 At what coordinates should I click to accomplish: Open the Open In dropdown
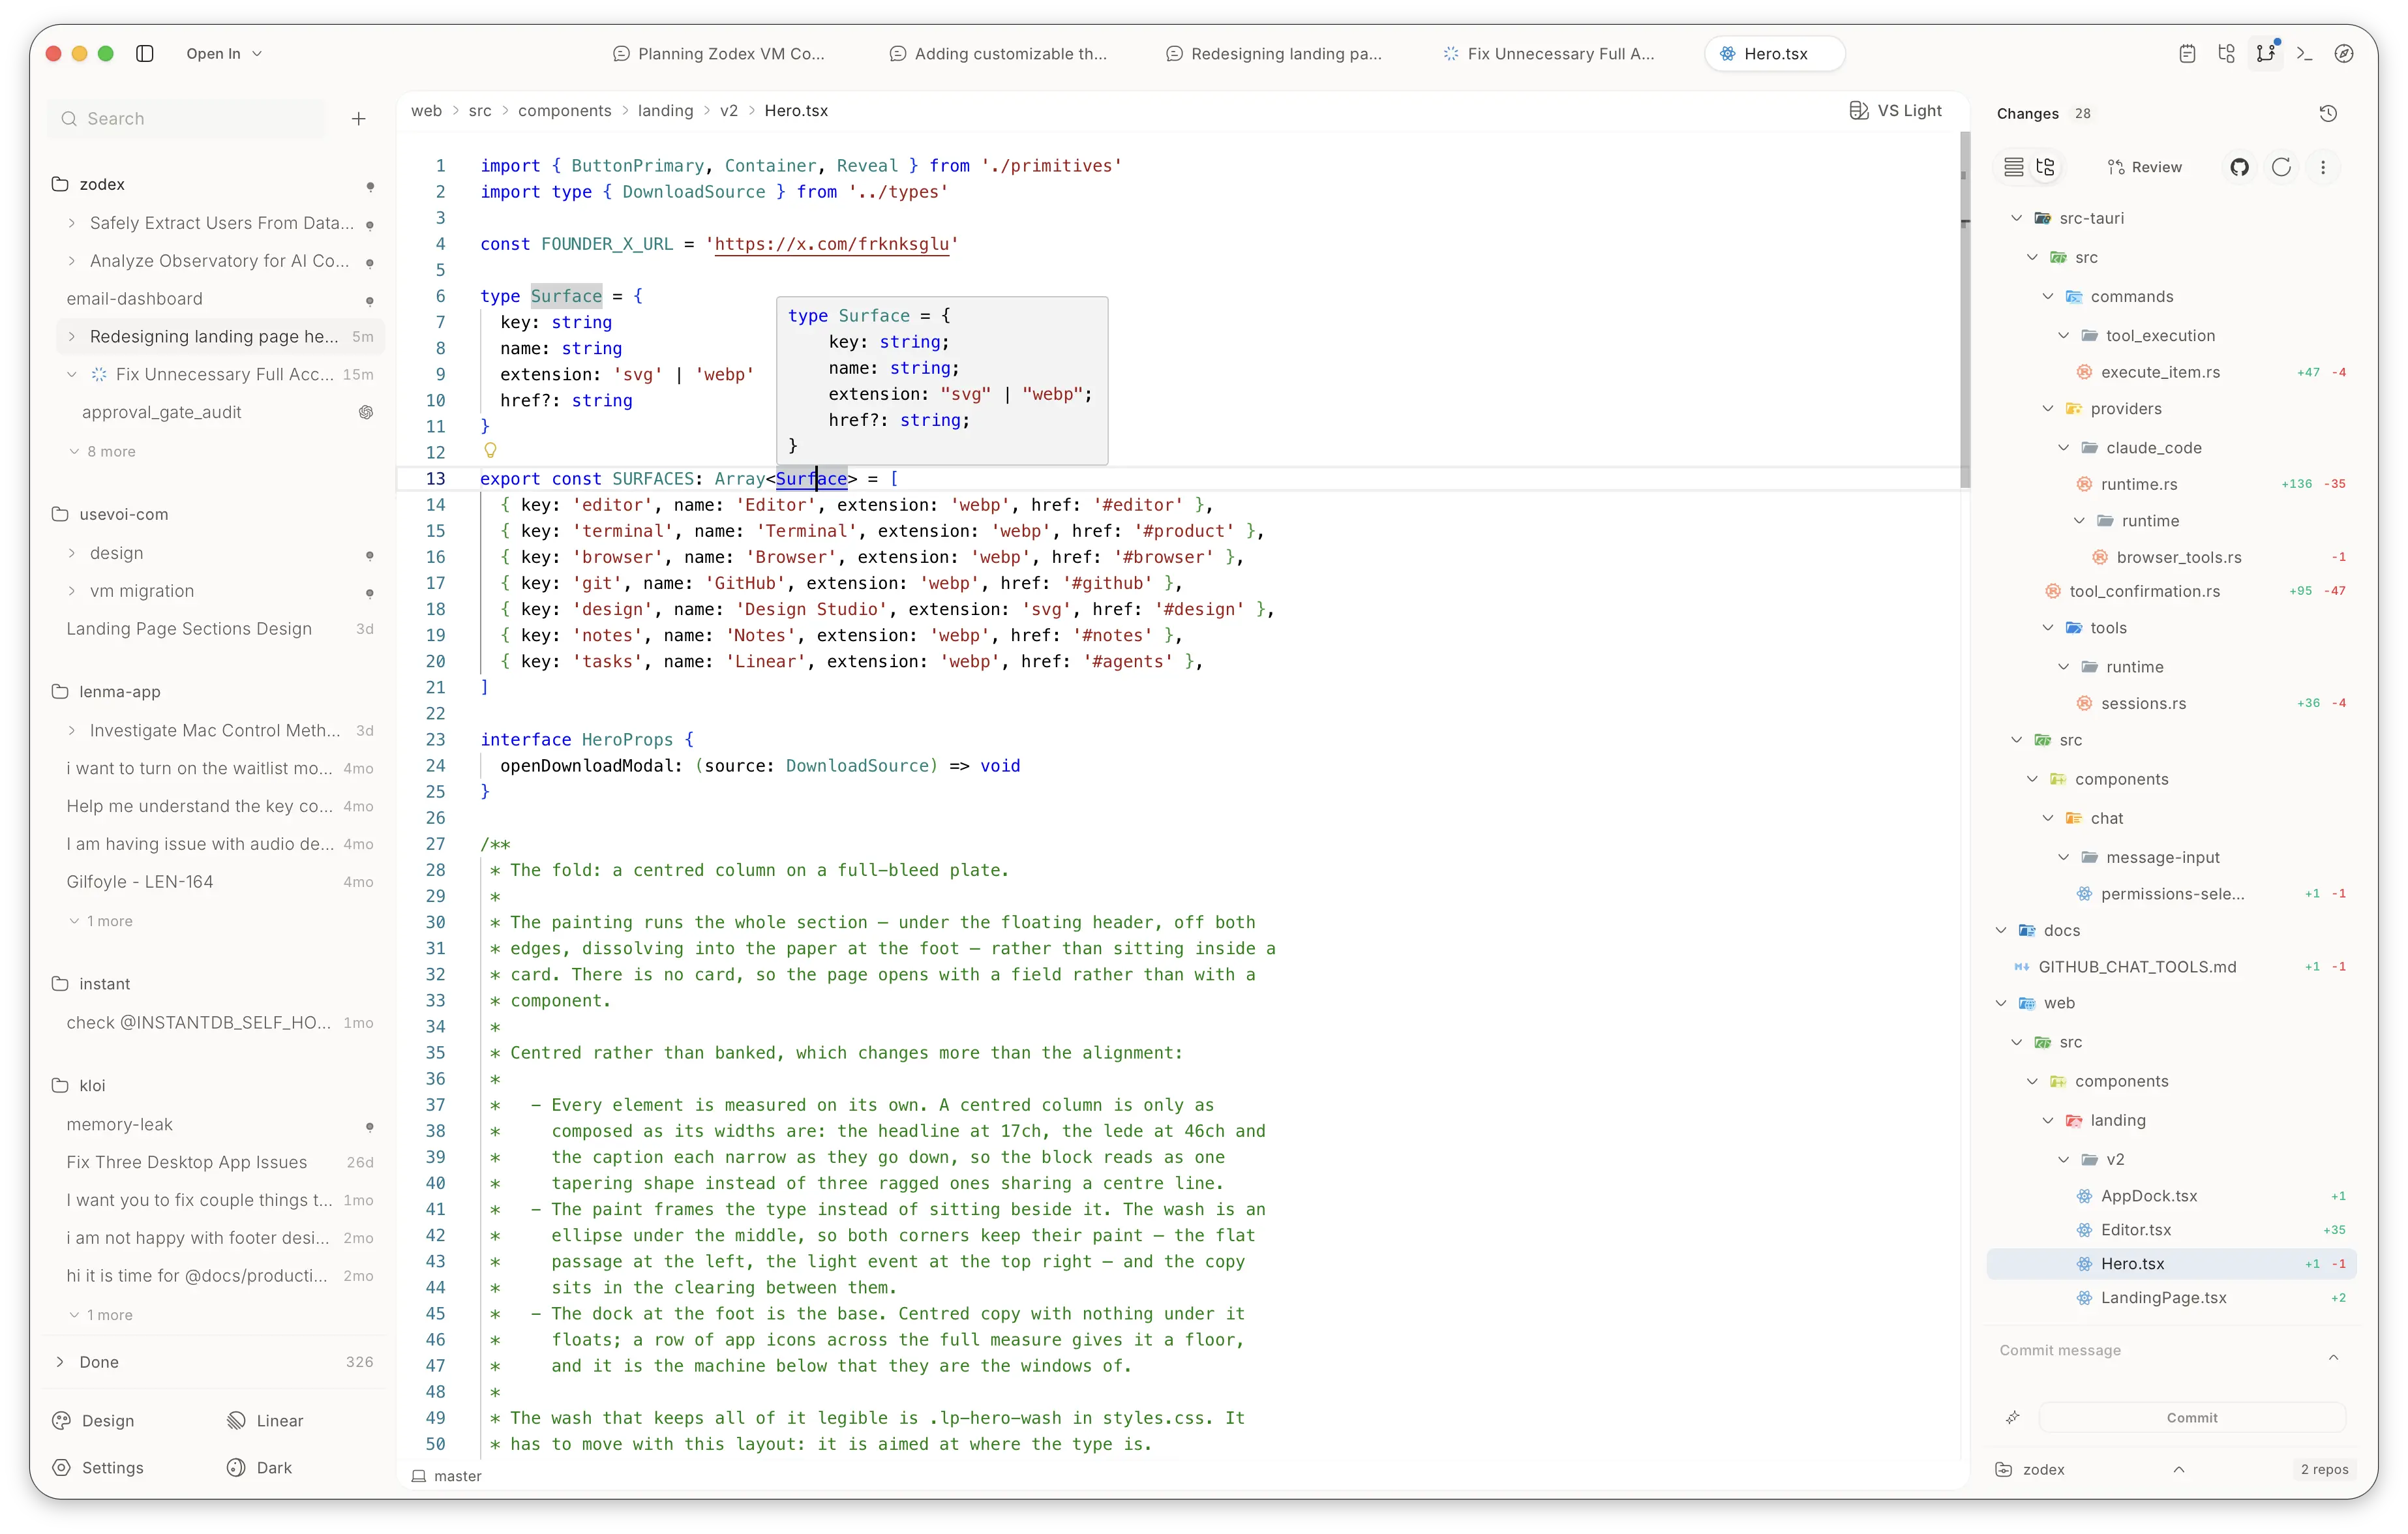point(224,54)
